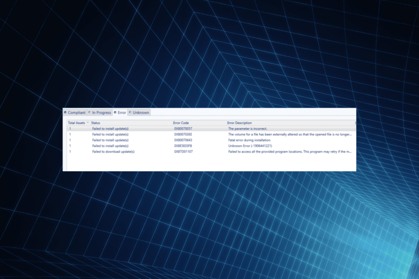Viewport: 419px width, 279px height.
Task: Click the status icon on the Error tab
Action: (115, 113)
